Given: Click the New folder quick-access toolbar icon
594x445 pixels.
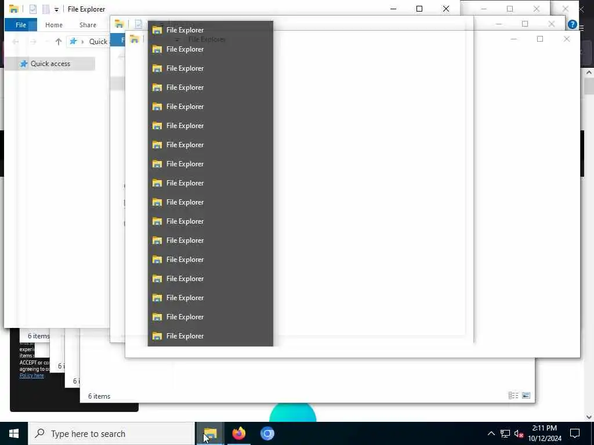Looking at the screenshot, I should click(x=46, y=9).
